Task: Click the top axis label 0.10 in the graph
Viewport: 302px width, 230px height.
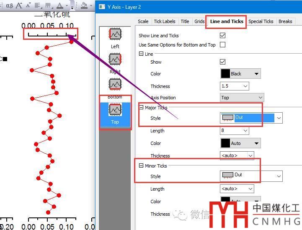Action: coord(67,26)
